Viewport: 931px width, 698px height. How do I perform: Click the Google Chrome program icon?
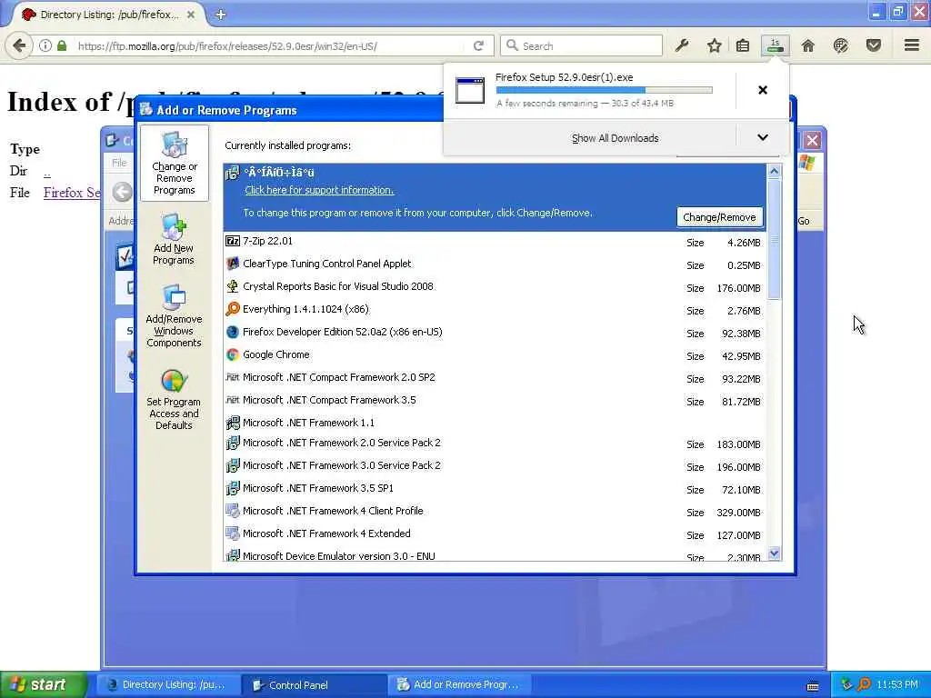[233, 355]
